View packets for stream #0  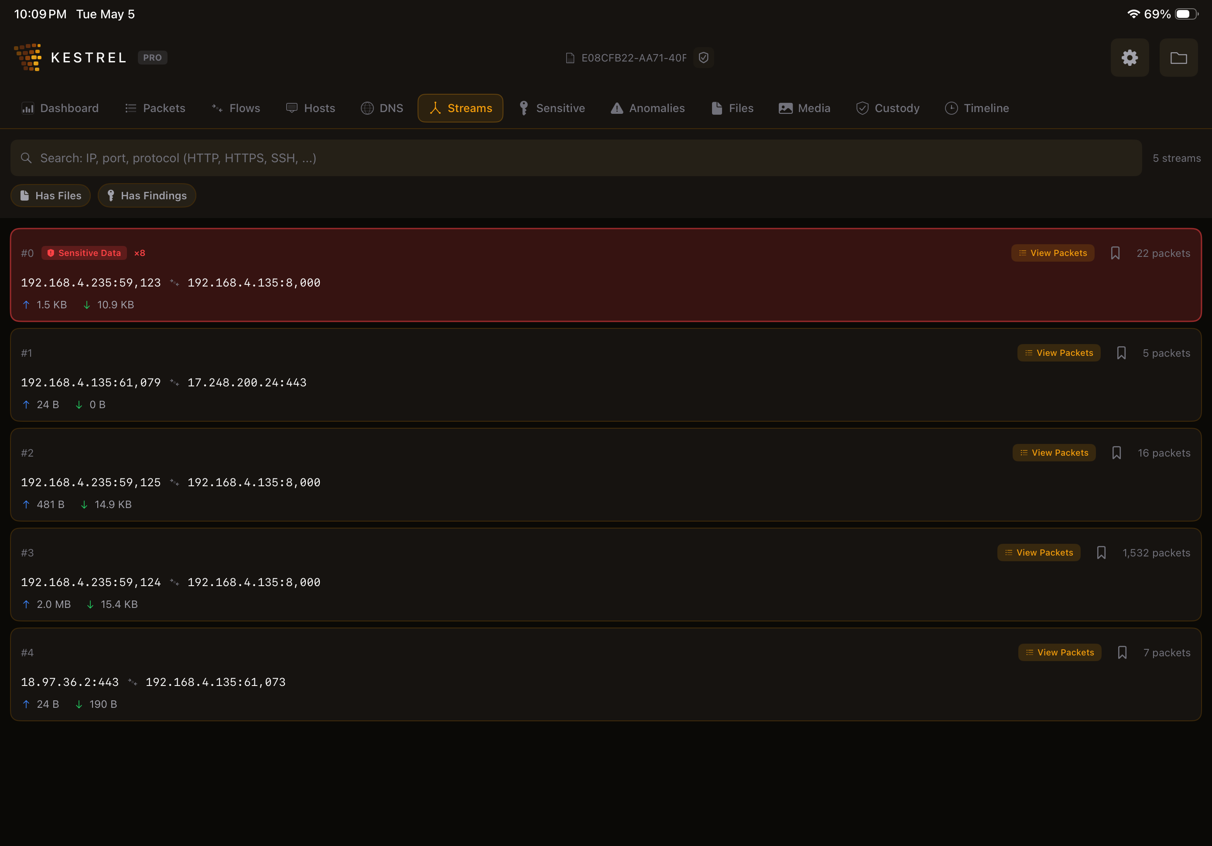pos(1053,253)
